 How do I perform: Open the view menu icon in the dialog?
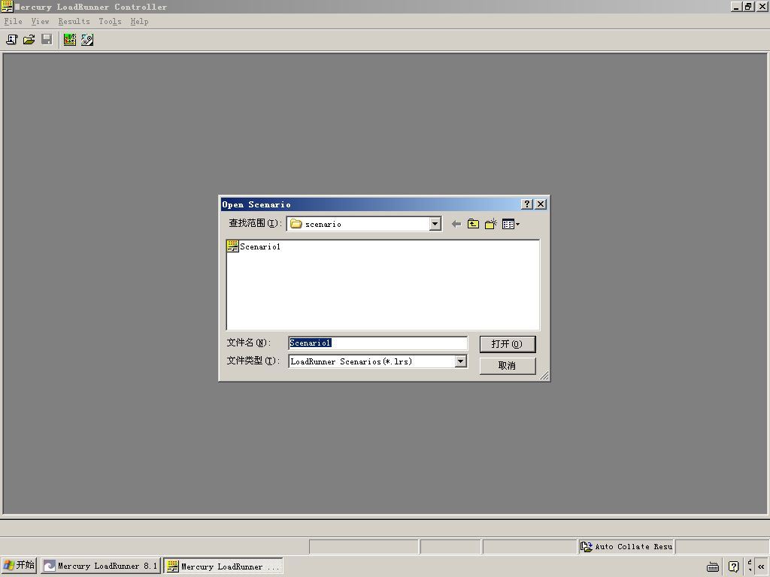[511, 224]
